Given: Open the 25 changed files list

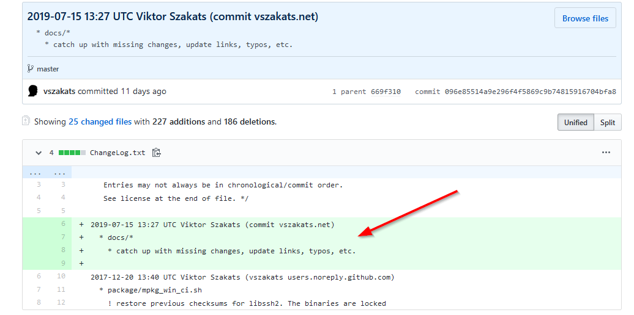Looking at the screenshot, I should 100,121.
